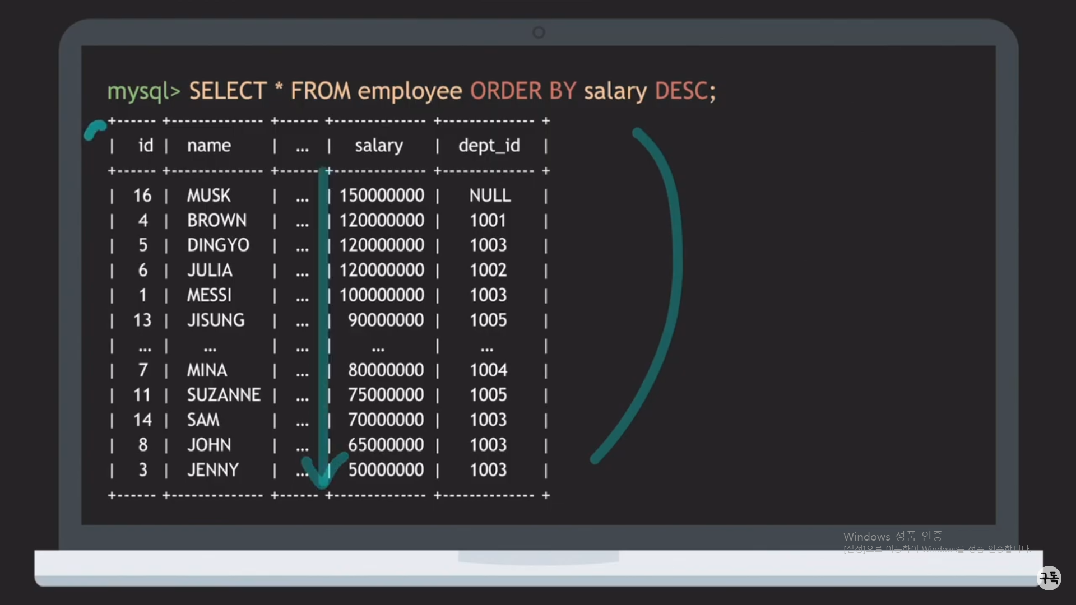Click the 50000000 salary value for JENNY

pyautogui.click(x=386, y=470)
